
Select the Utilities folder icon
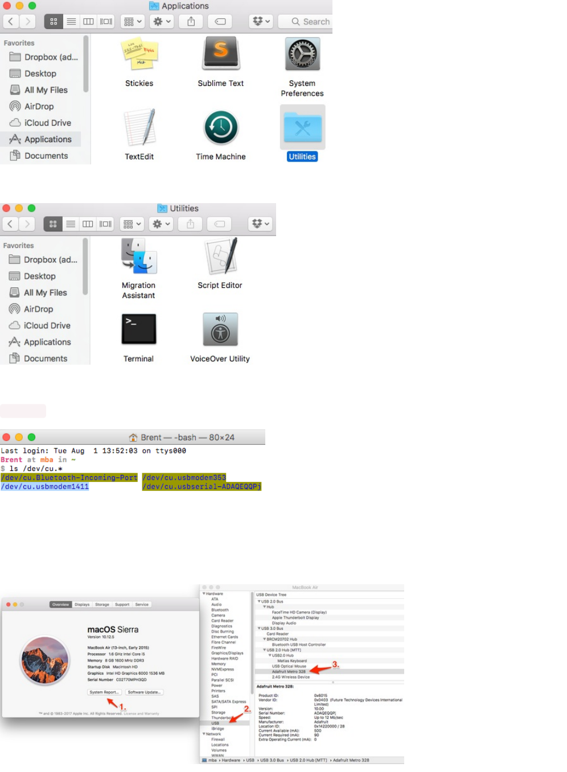(x=302, y=128)
